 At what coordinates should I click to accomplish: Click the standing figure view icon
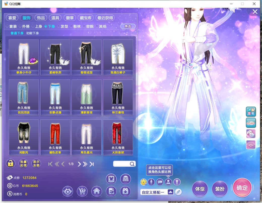tap(151, 182)
